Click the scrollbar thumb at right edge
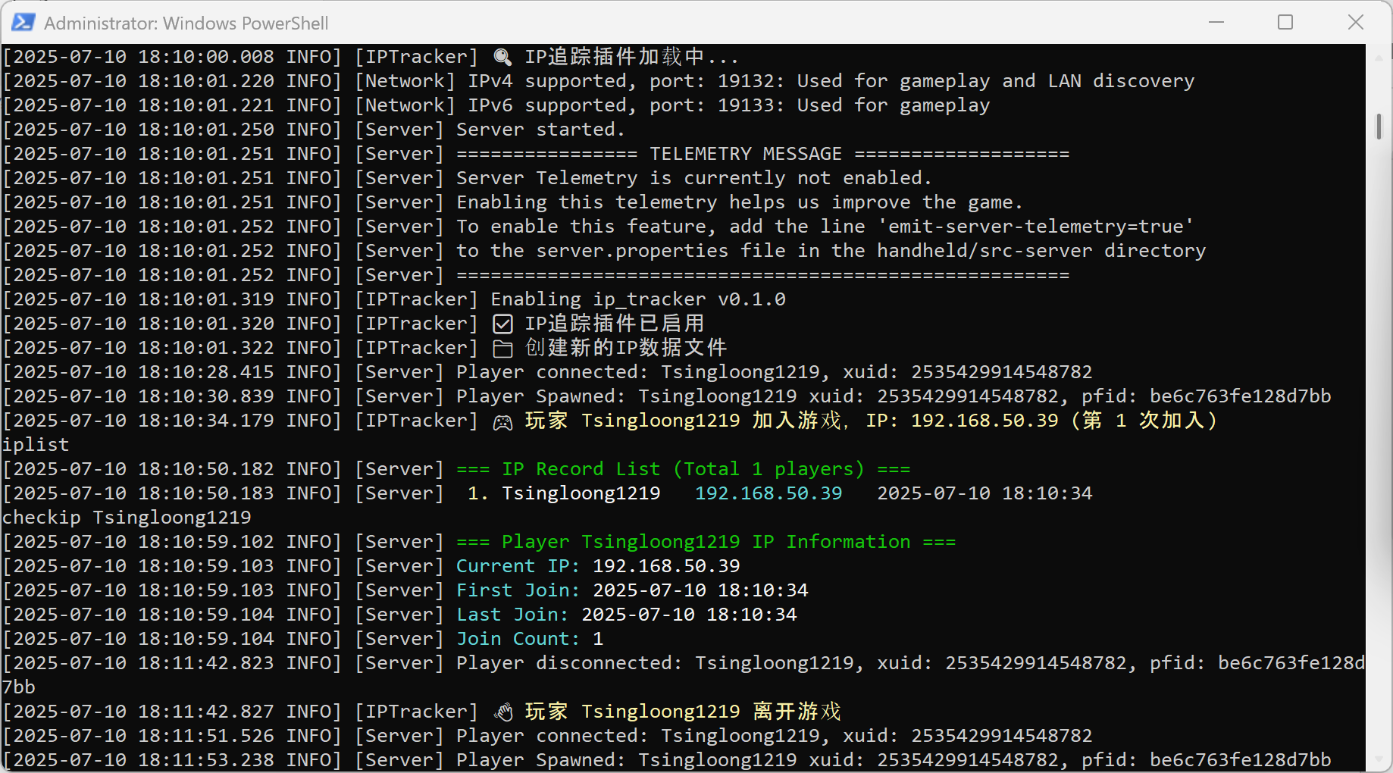The image size is (1393, 773). coord(1379,127)
